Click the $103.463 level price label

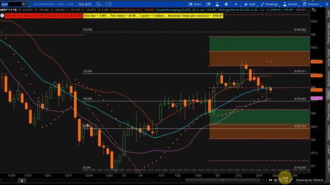[x=300, y=99]
